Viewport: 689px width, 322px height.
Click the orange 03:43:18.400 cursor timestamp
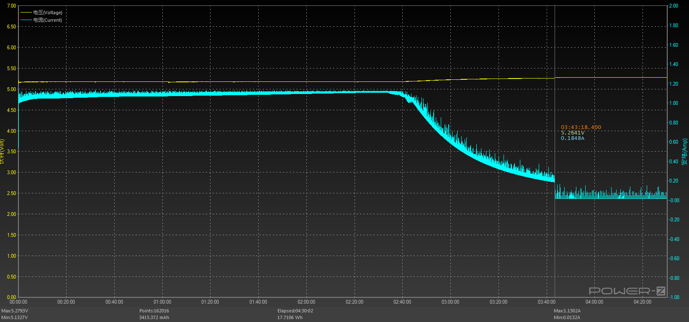(581, 127)
